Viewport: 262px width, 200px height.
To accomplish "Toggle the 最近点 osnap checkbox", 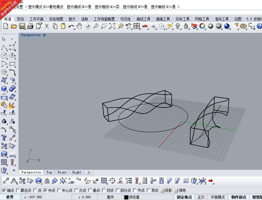I will point(18,190).
